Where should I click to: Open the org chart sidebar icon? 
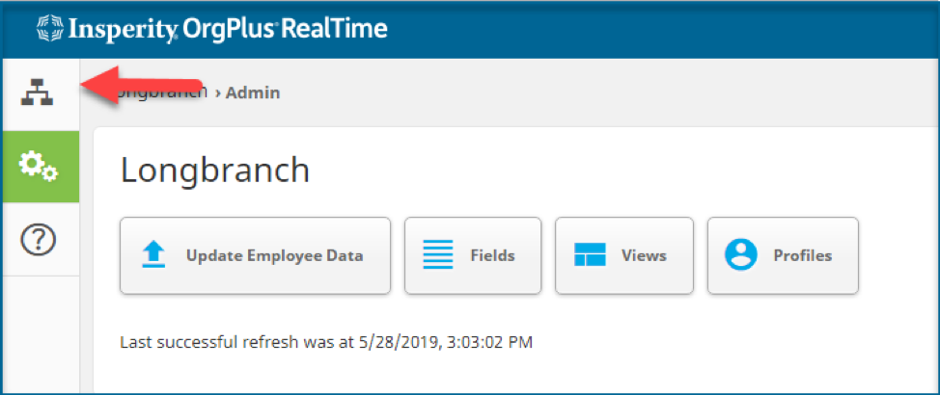[x=38, y=92]
